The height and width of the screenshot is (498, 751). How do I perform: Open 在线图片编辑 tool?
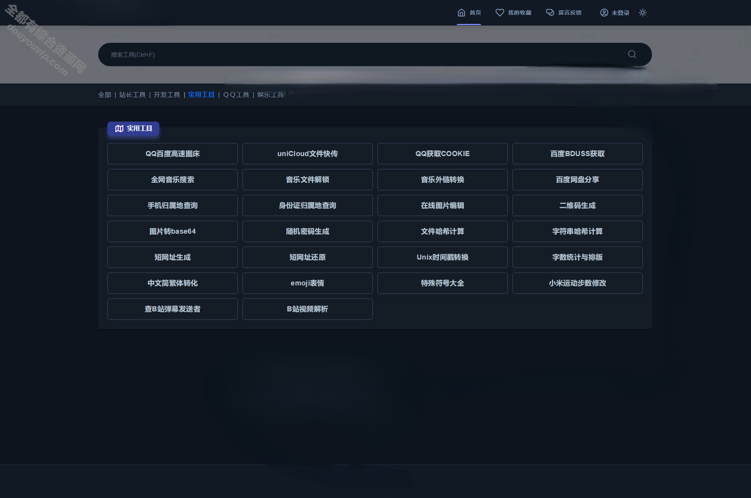(443, 205)
